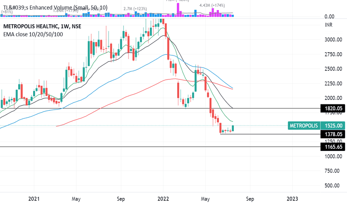347x205 pixels.
Task: Select the 3000.00 price axis value
Action: (x=333, y=40)
